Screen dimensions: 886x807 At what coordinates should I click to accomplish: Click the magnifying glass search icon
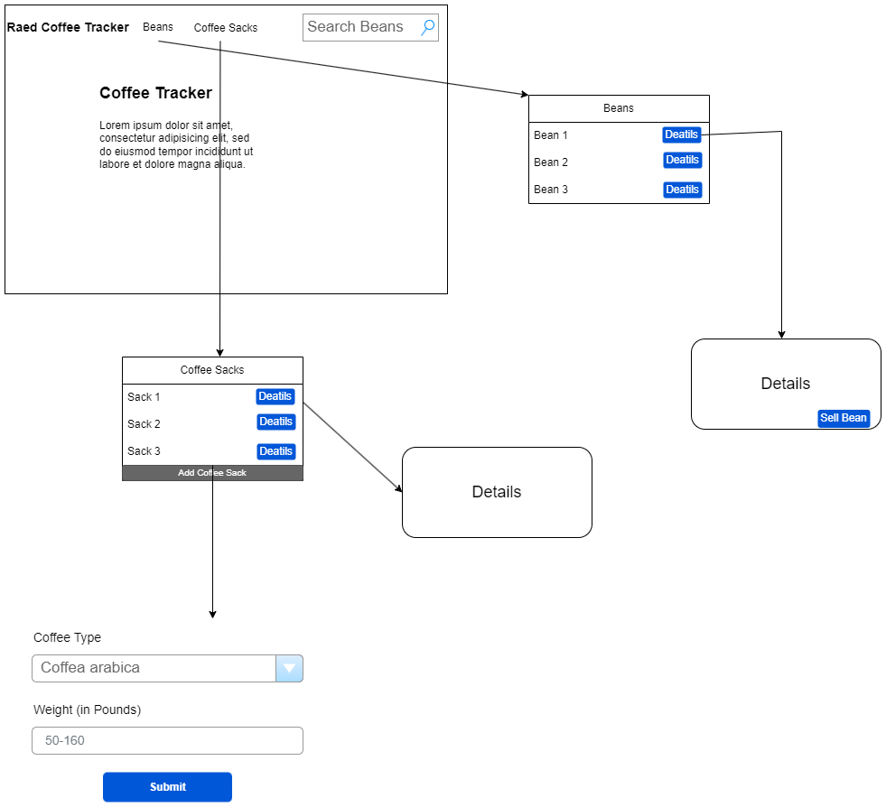tap(427, 27)
